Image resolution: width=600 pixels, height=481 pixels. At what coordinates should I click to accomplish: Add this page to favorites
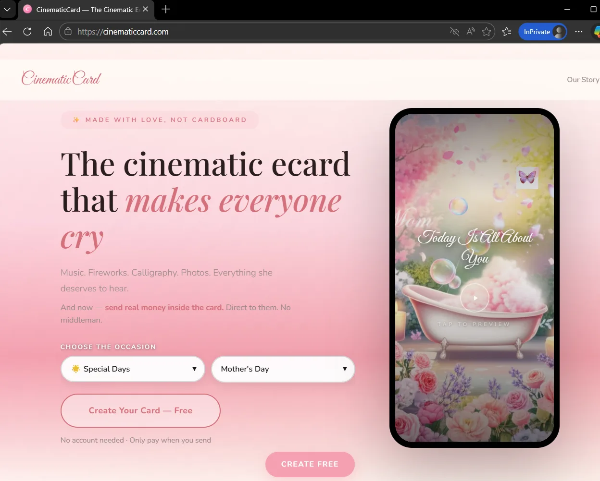pyautogui.click(x=487, y=31)
